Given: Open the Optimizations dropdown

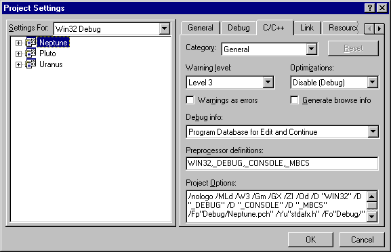Looking at the screenshot, I should pyautogui.click(x=372, y=82).
